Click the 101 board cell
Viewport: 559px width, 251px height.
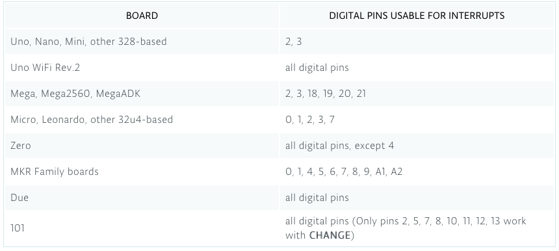pos(142,228)
